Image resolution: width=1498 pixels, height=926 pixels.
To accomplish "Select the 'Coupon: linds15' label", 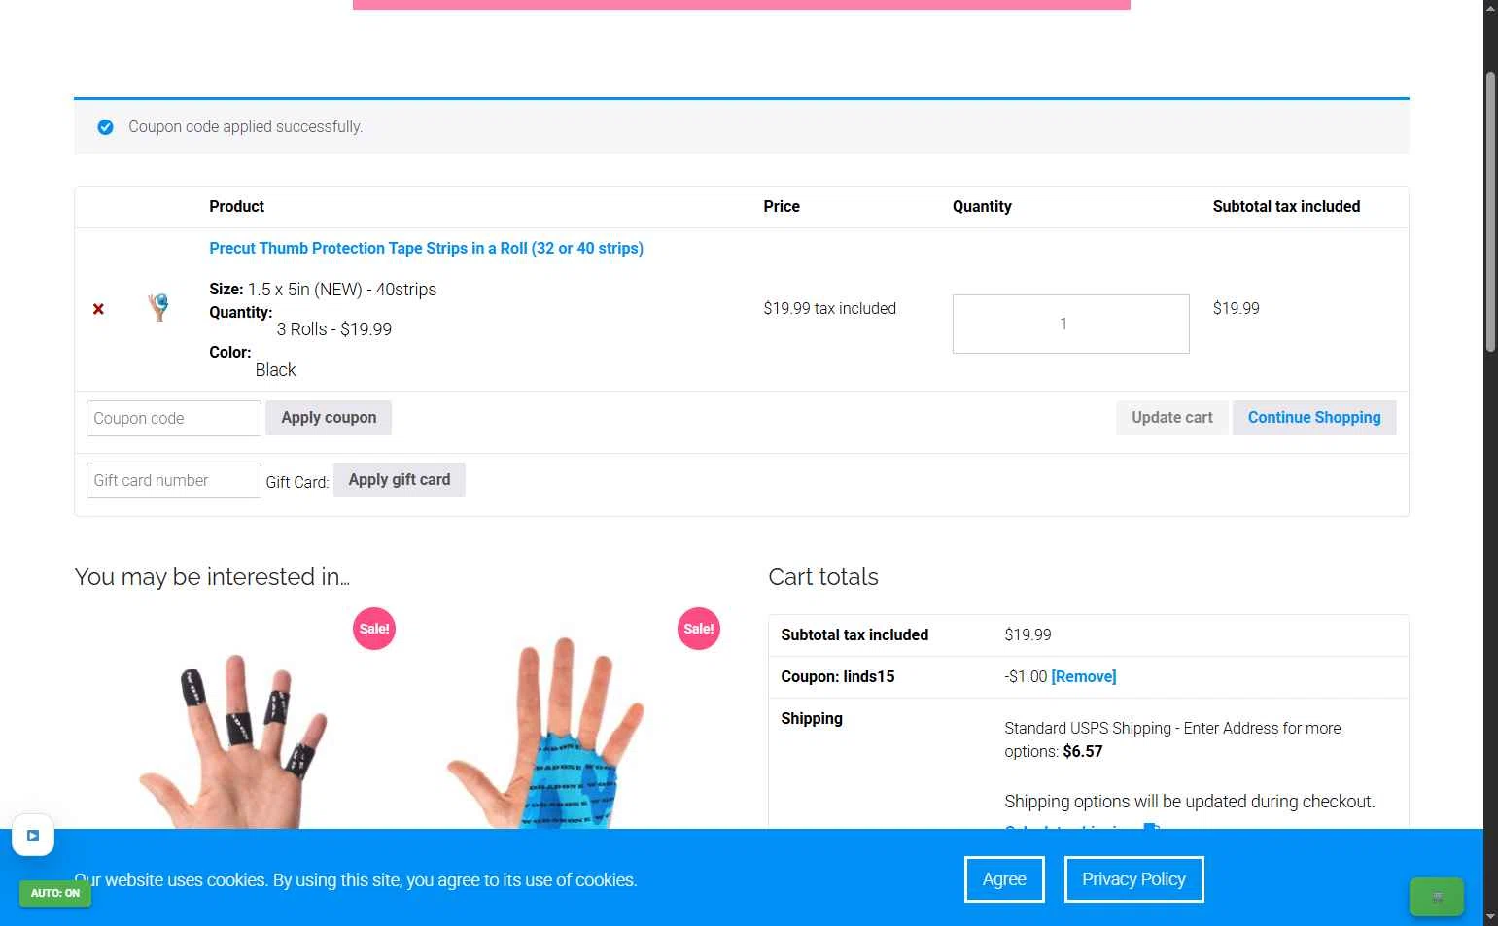I will [837, 676].
